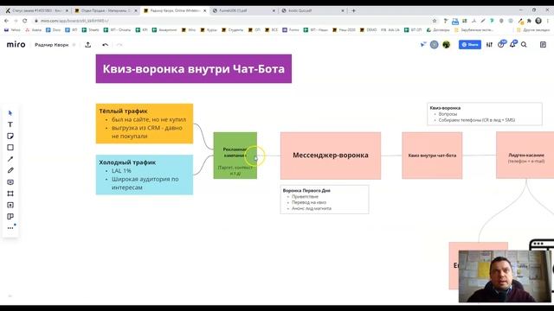
Task: Star the Радмир Кворк board
Action: [x=74, y=45]
